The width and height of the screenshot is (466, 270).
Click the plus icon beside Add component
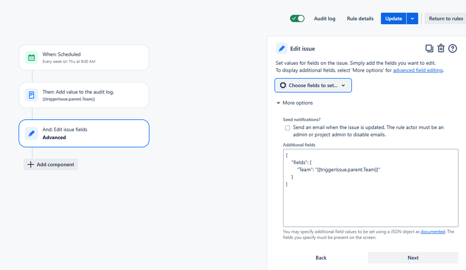click(31, 164)
